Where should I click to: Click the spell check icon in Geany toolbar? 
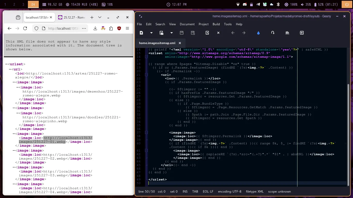287,33
